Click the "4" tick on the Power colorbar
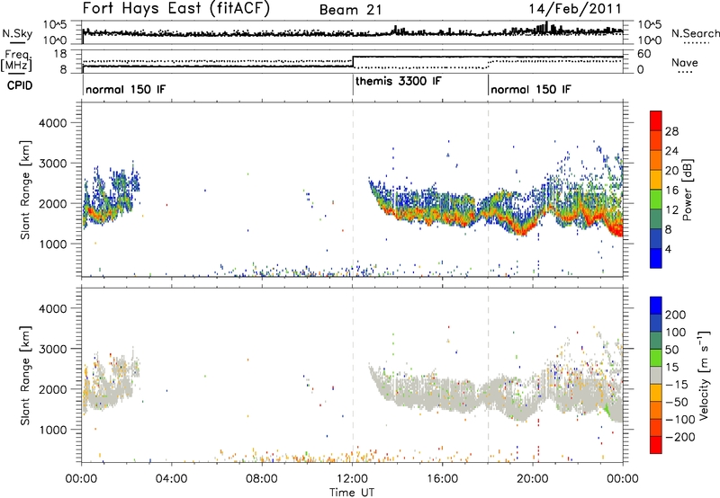This screenshot has width=720, height=498. [x=668, y=249]
